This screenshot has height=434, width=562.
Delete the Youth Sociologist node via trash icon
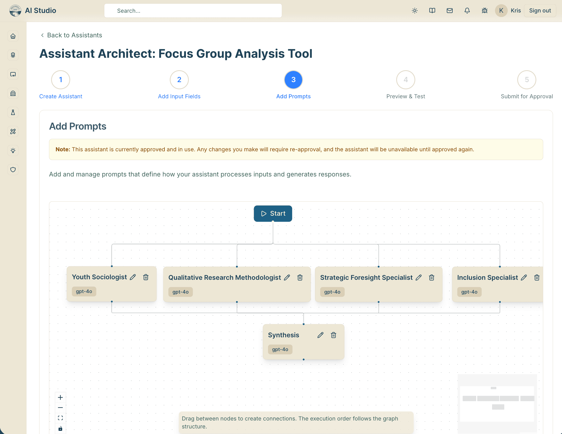click(146, 277)
